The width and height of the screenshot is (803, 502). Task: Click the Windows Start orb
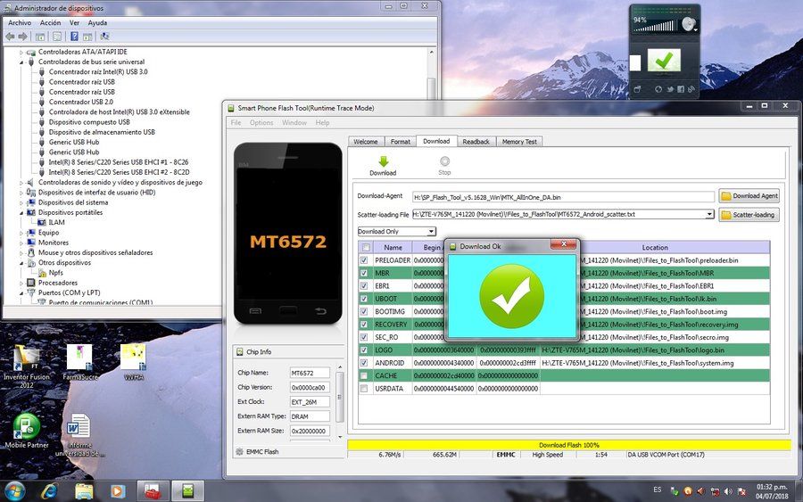[x=14, y=491]
